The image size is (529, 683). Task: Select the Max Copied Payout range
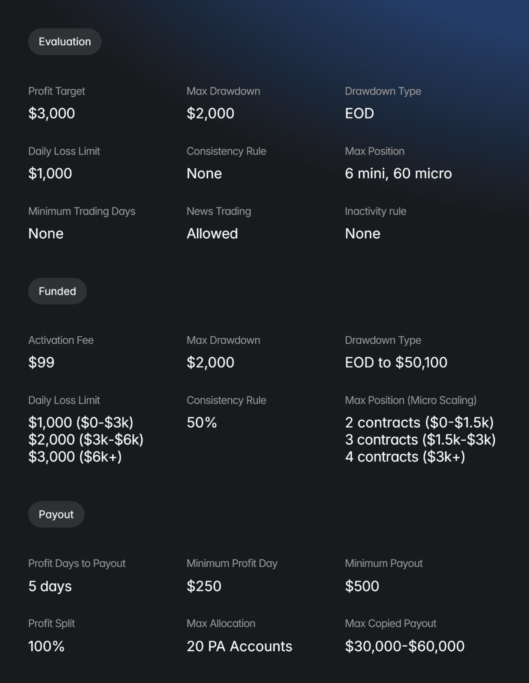coord(404,646)
